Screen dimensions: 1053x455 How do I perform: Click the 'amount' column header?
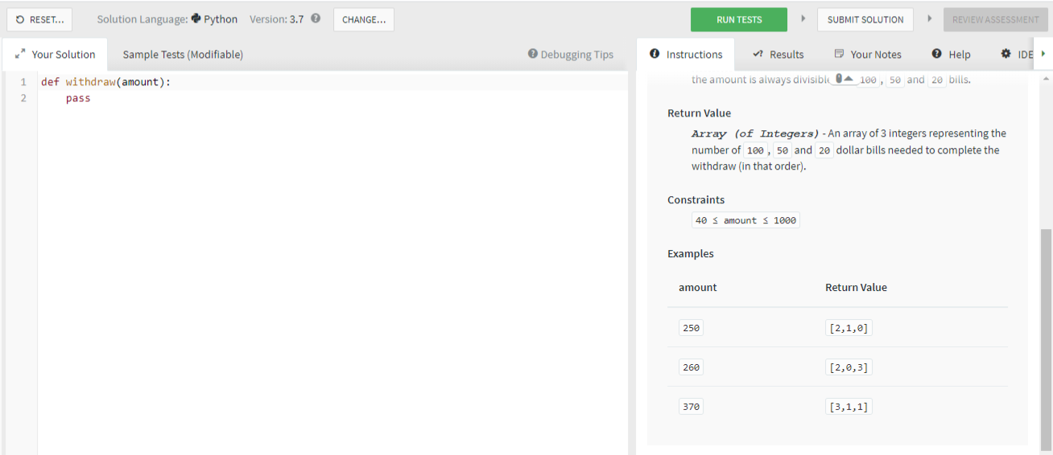pos(698,287)
